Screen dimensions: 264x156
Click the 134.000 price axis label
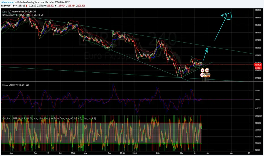point(258,33)
